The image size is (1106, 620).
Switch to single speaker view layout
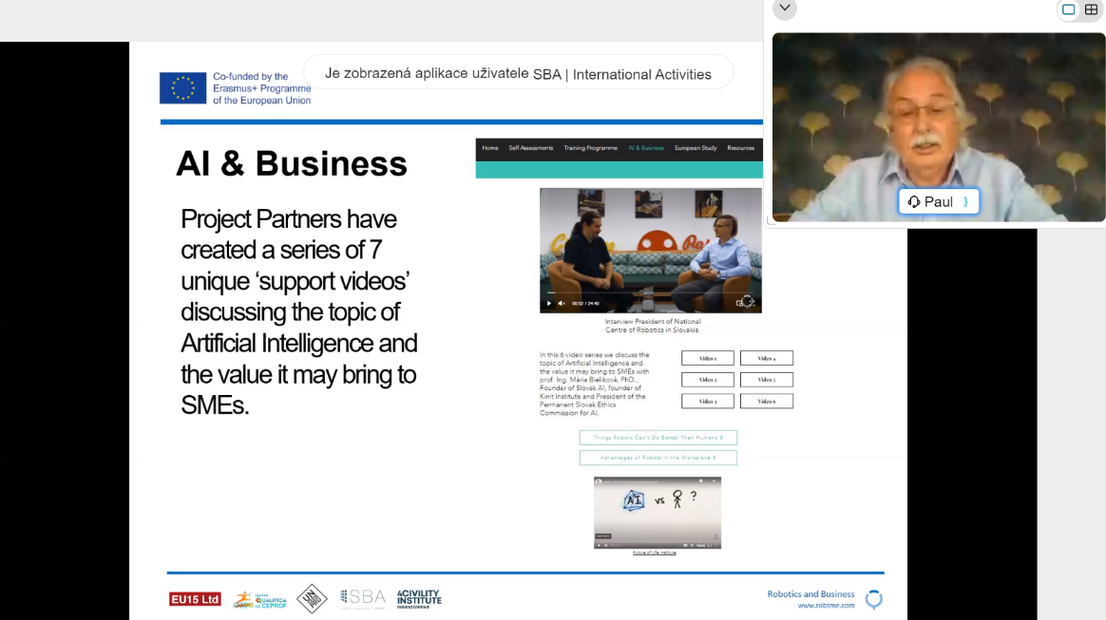tap(1069, 9)
